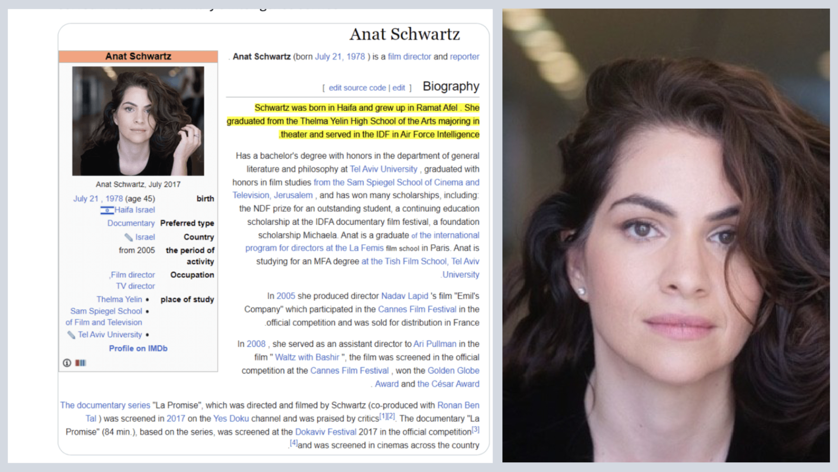Image resolution: width=838 pixels, height=472 pixels.
Task: Click 'Tel Aviv University' link in bachelor's degree sentence
Action: coord(383,169)
